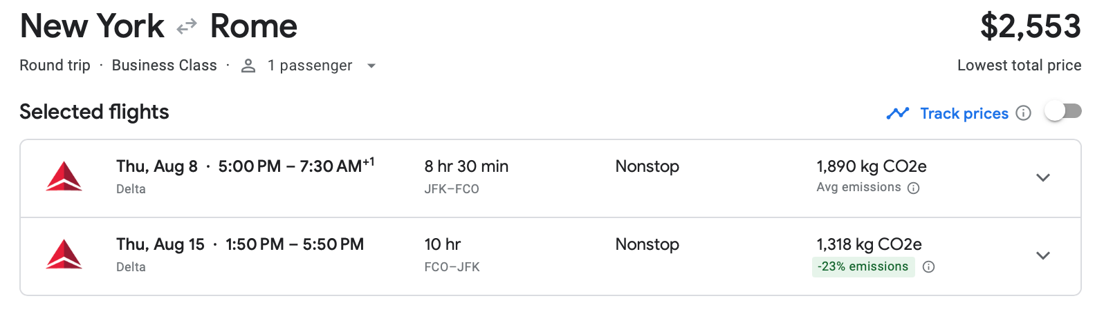Click the Delta logo on the Aug 8 flight

click(x=64, y=177)
